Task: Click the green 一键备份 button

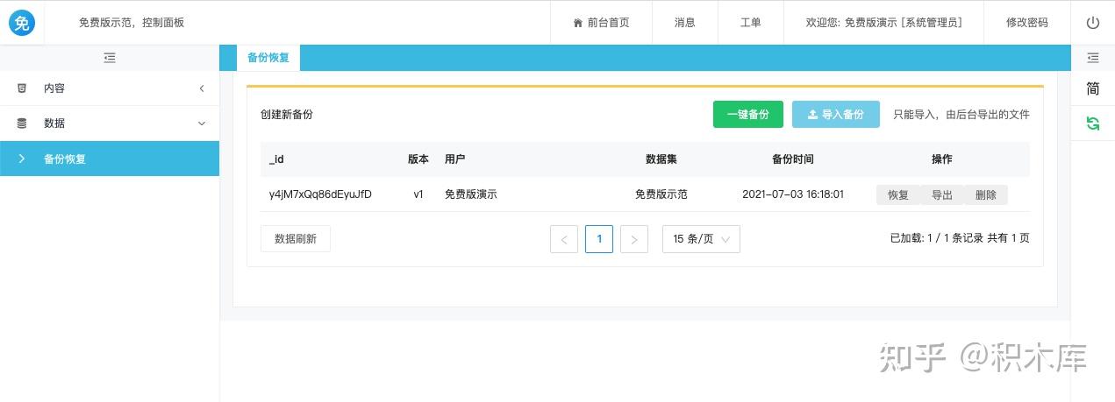Action: [x=747, y=115]
